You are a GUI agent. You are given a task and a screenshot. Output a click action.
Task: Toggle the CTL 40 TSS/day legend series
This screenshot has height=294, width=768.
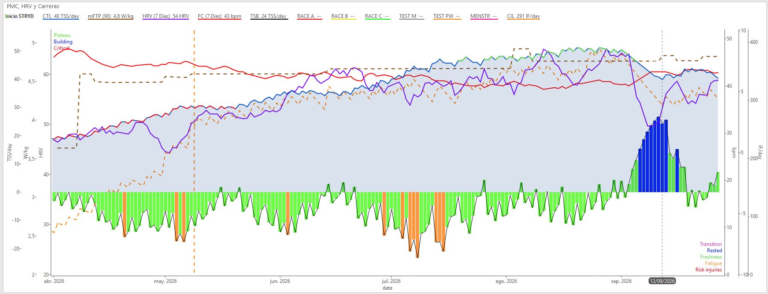tap(61, 16)
